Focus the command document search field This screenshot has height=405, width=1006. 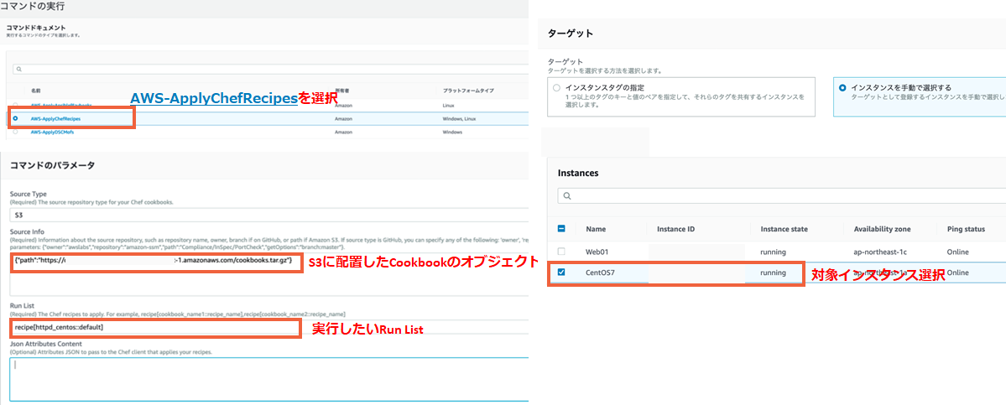pyautogui.click(x=271, y=70)
